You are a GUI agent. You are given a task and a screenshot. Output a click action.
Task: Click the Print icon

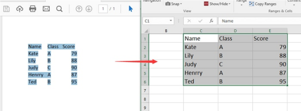(x=33, y=9)
